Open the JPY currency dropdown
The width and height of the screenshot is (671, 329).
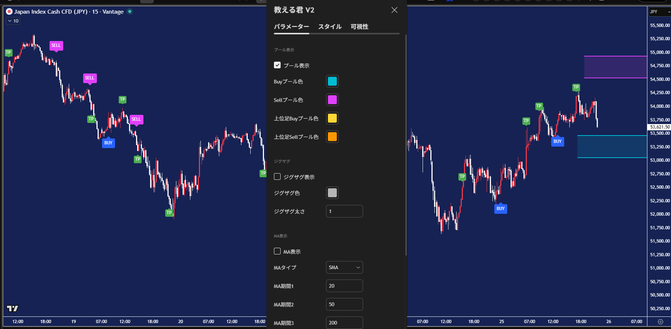660,12
